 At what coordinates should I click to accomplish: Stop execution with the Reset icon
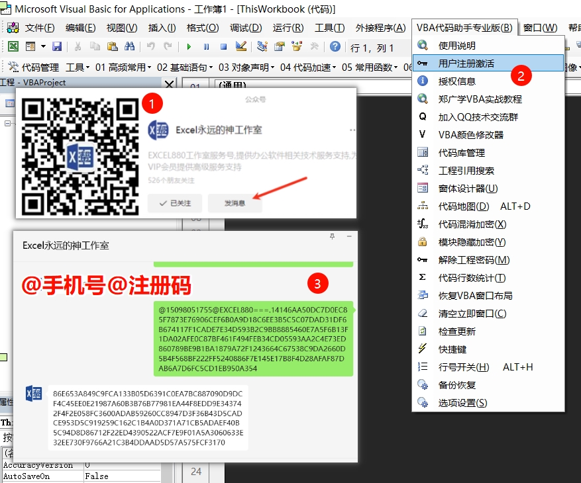(223, 46)
